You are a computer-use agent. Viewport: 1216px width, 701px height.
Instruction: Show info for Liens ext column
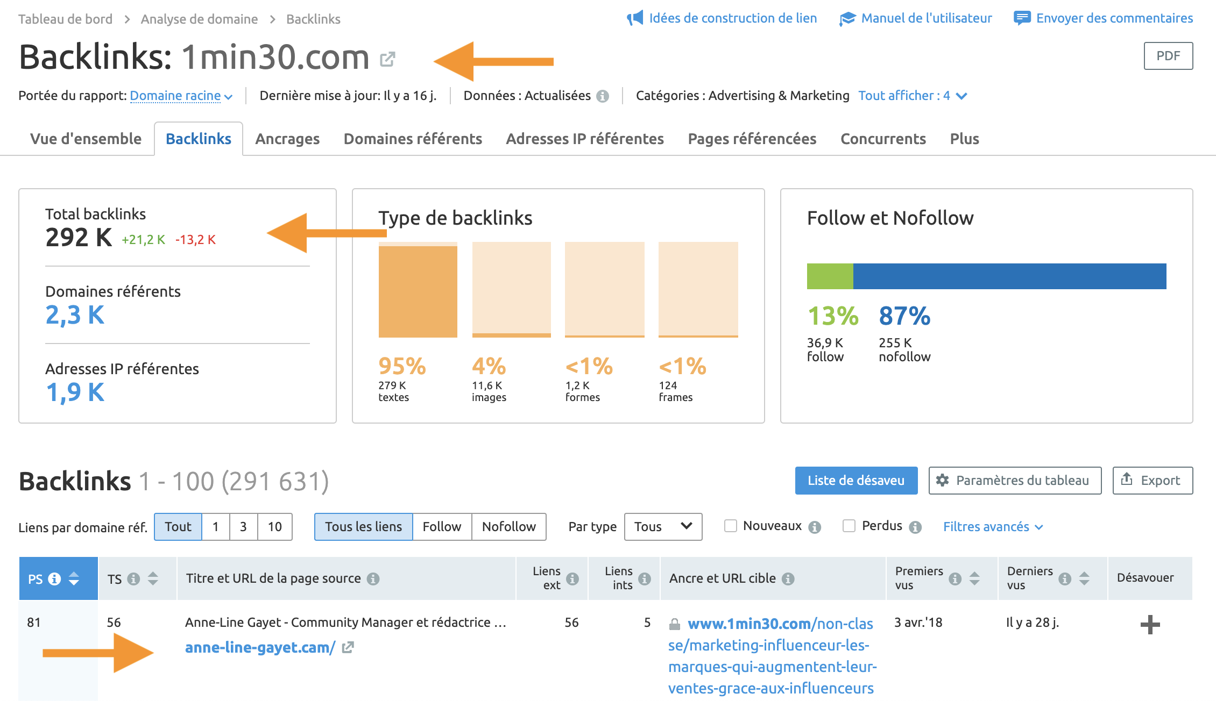coord(572,579)
